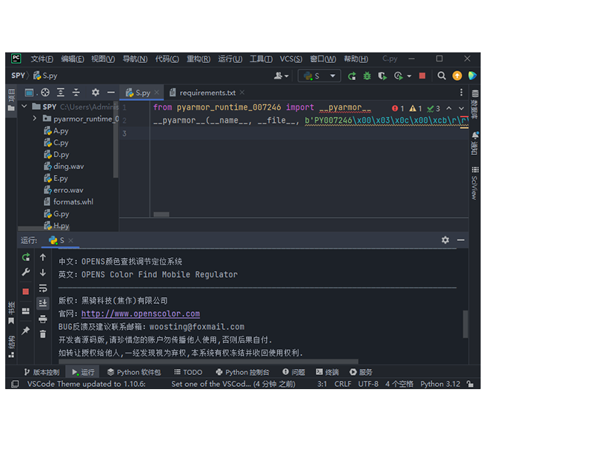The image size is (598, 449).
Task: Select E.py in project tree
Action: (x=55, y=178)
